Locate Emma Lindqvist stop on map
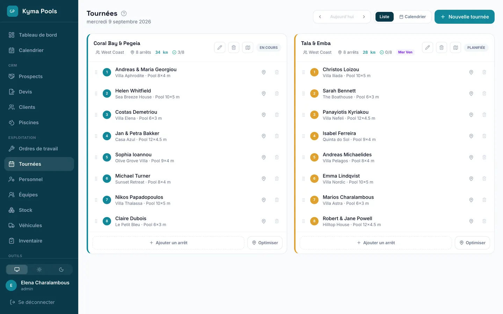Viewport: 503px width, 314px height. [x=471, y=179]
